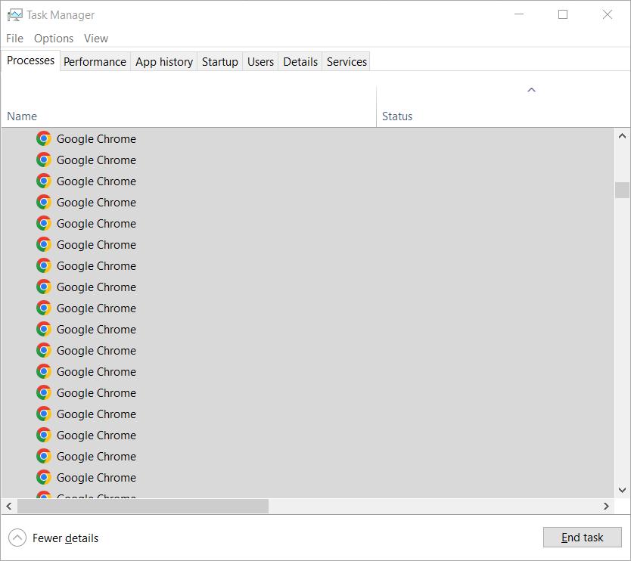Show the Services tab

coord(347,62)
